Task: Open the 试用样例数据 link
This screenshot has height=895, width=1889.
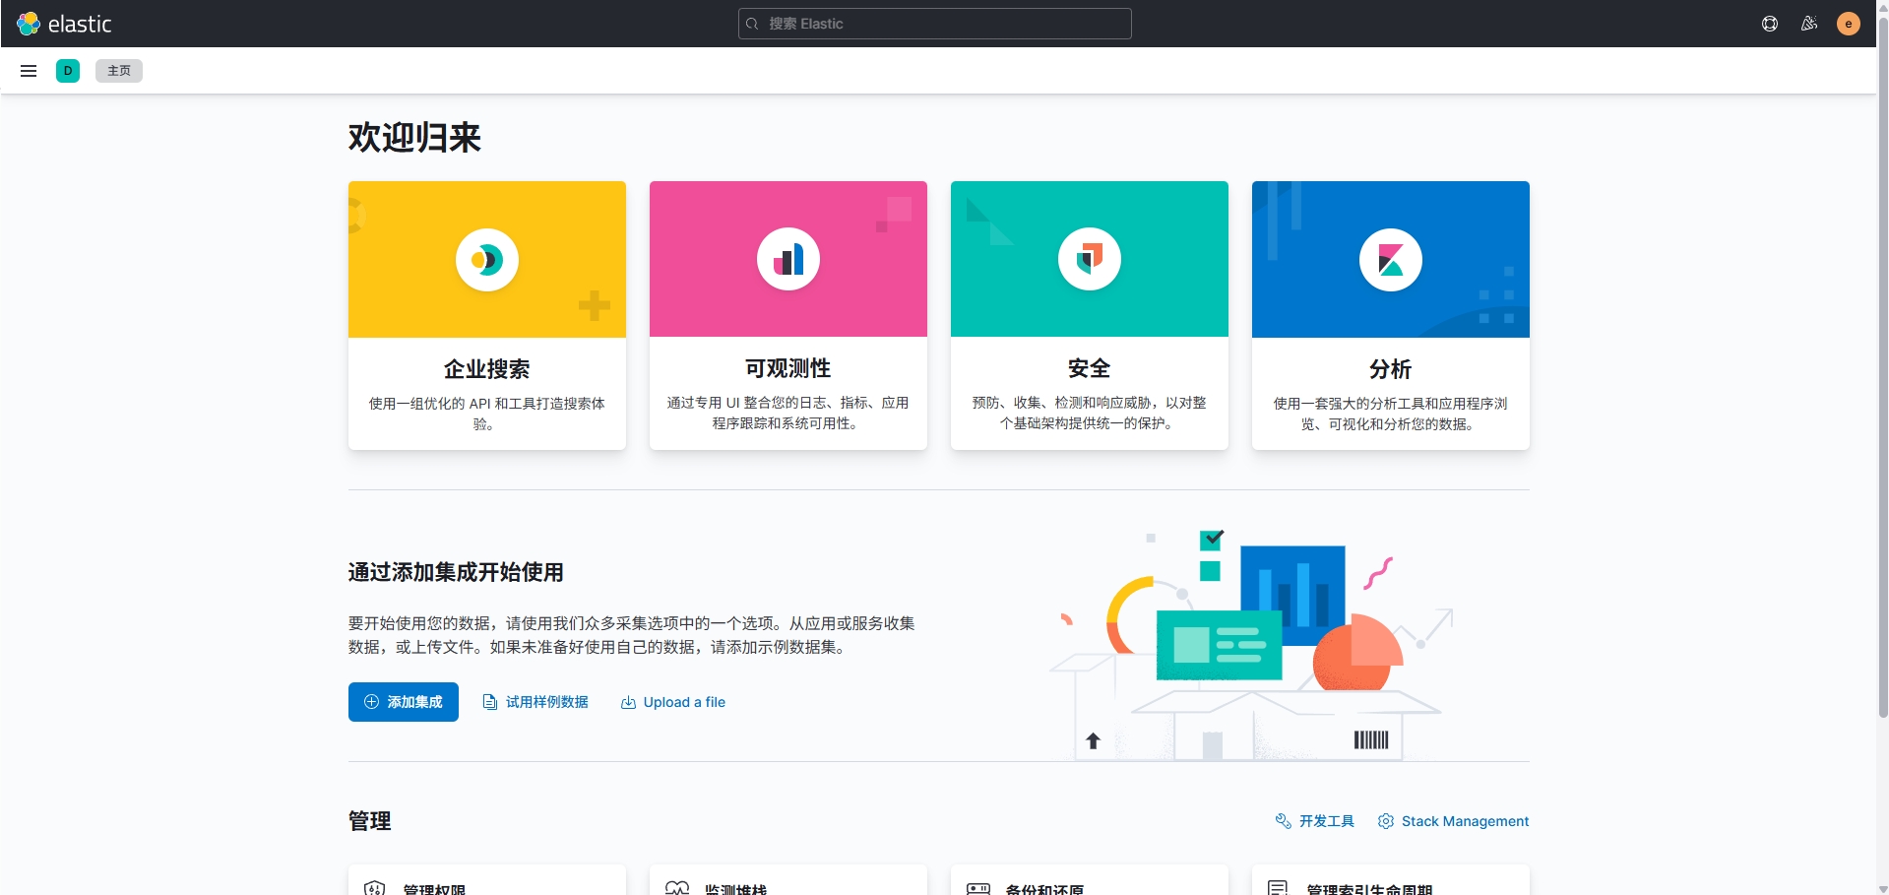Action: [535, 701]
